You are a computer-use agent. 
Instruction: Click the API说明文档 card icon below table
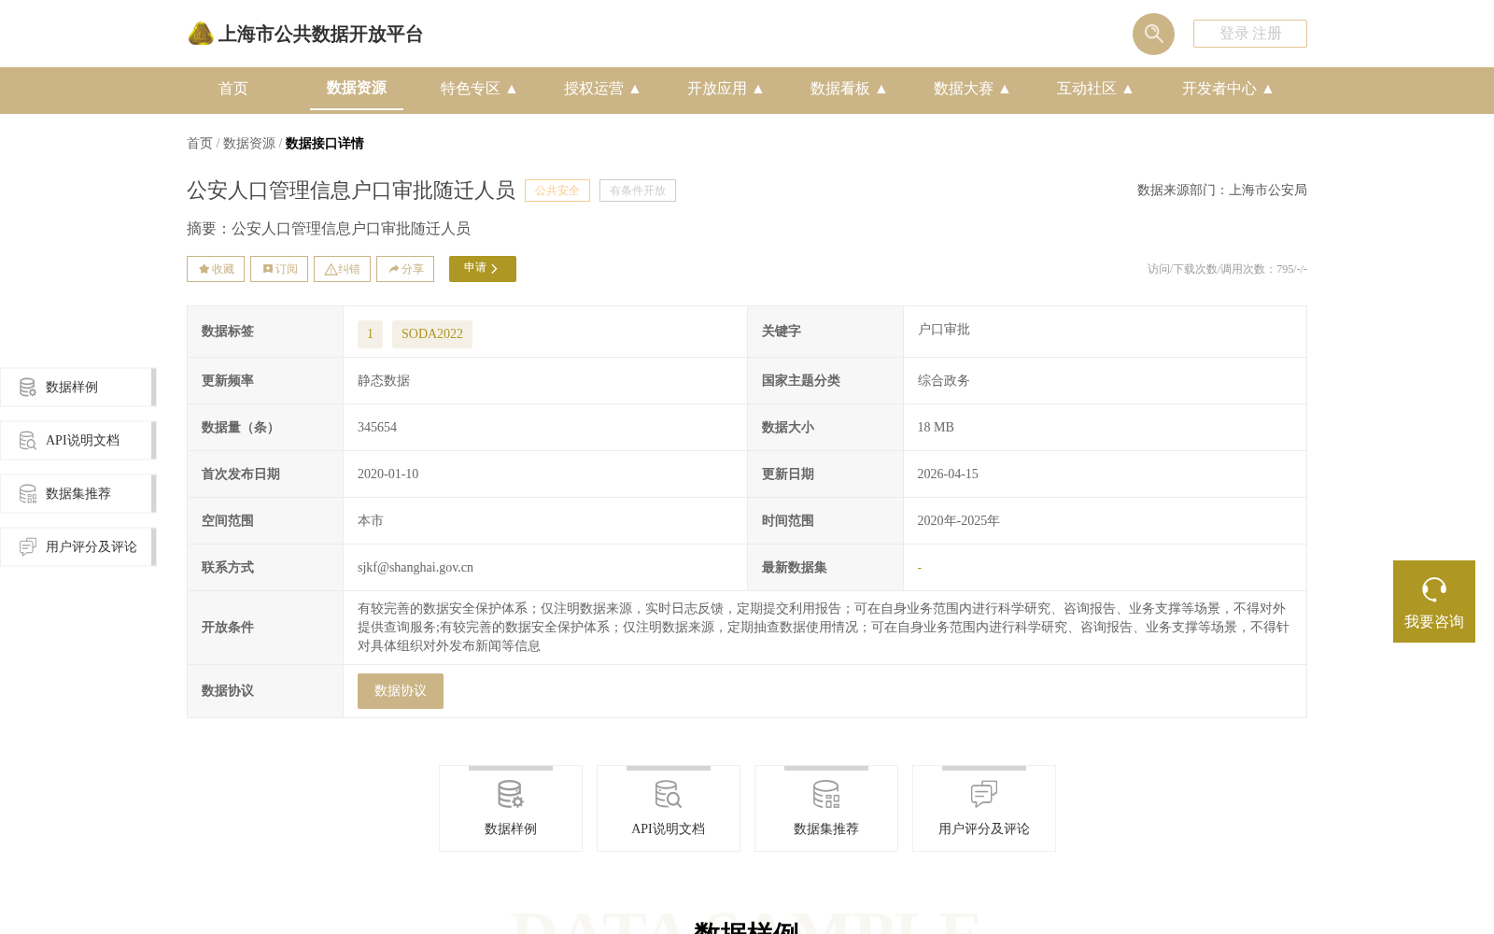669,795
